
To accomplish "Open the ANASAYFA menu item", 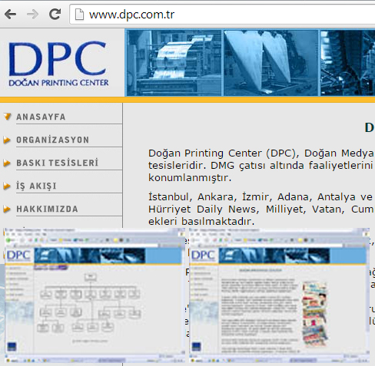I will click(x=41, y=117).
